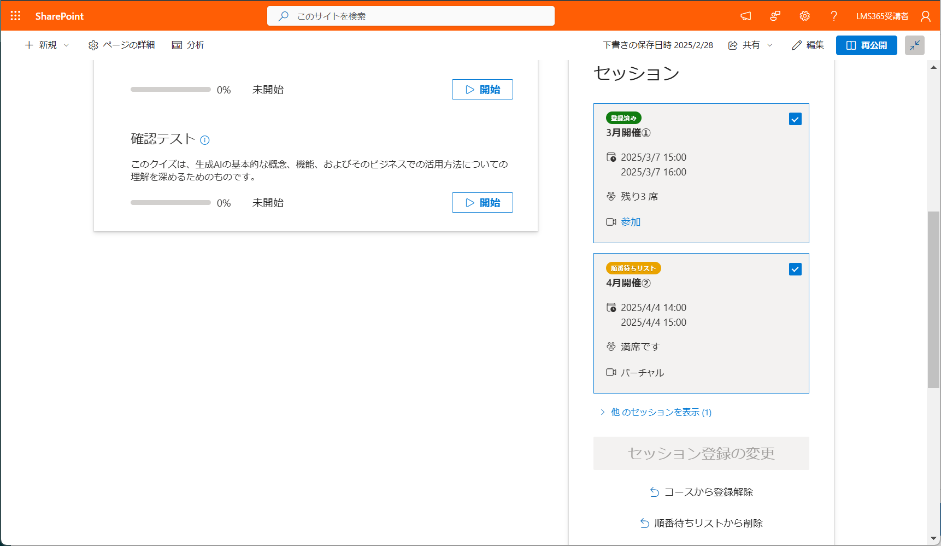Click undo arrow icon beside コースから登録解除
Viewport: 941px width, 546px height.
point(655,492)
